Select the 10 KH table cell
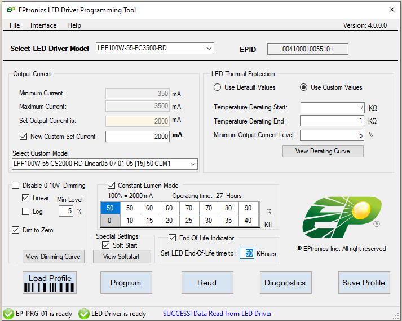Viewport: 402px width, 321px height. tap(130, 221)
